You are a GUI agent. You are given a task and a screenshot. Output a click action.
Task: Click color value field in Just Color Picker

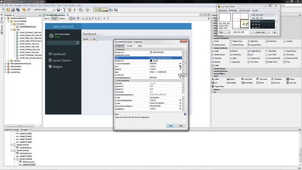coord(240,32)
